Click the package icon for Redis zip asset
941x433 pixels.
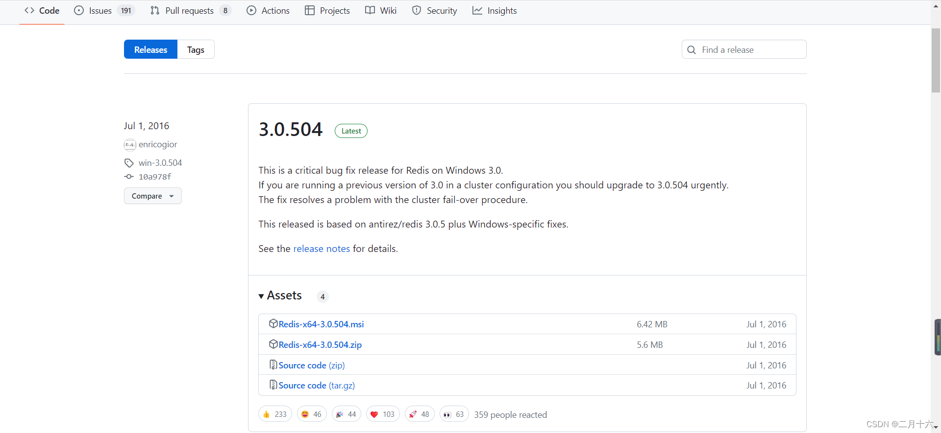pos(273,344)
